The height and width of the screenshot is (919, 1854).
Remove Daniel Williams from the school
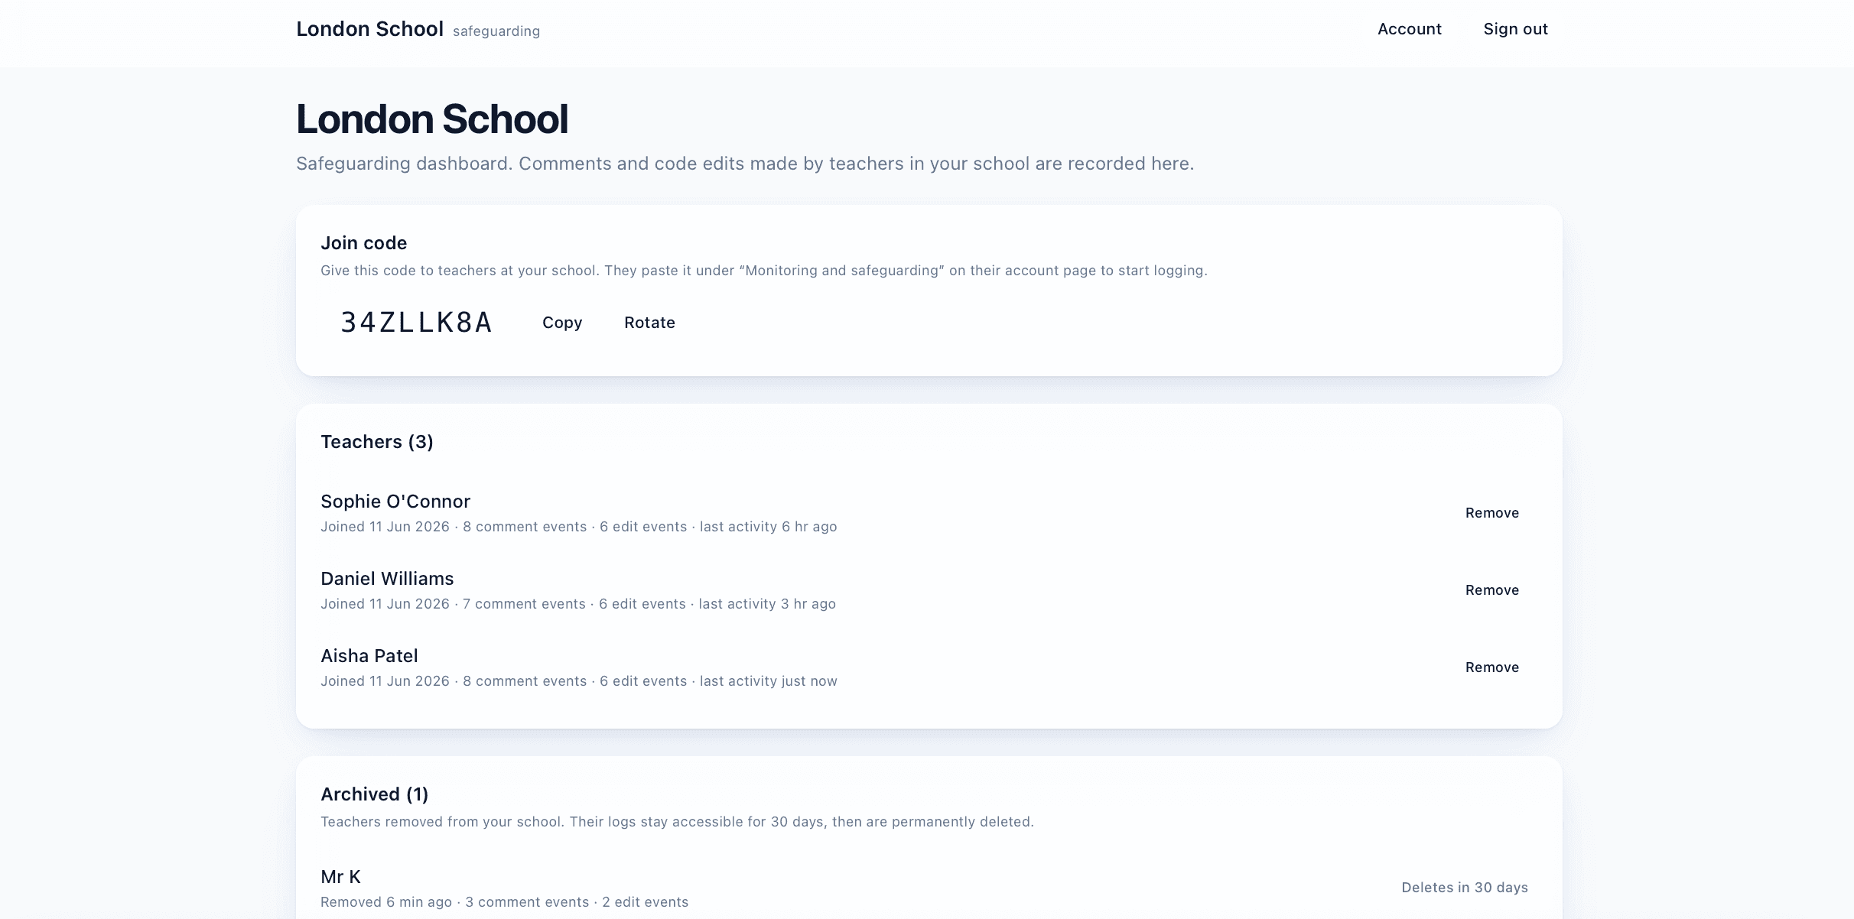tap(1491, 590)
